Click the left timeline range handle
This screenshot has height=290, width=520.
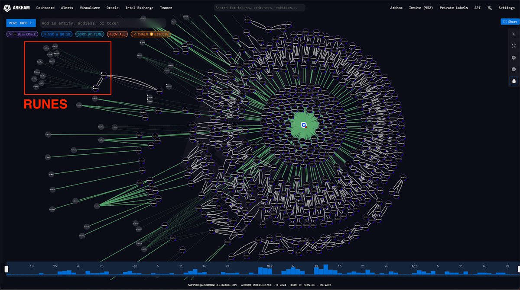(6, 269)
